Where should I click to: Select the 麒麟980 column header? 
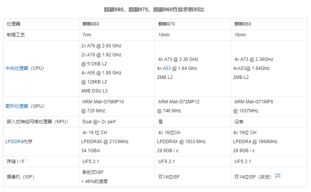(x=91, y=24)
